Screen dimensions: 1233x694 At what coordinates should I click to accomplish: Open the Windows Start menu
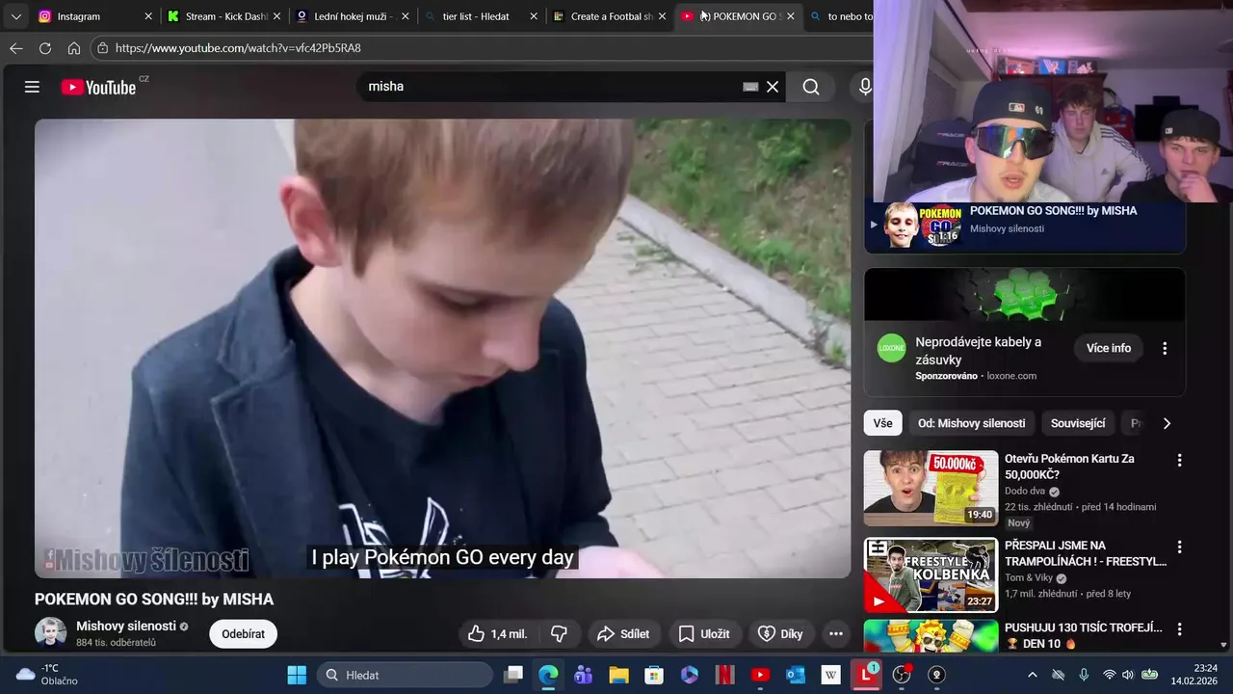pyautogui.click(x=297, y=675)
